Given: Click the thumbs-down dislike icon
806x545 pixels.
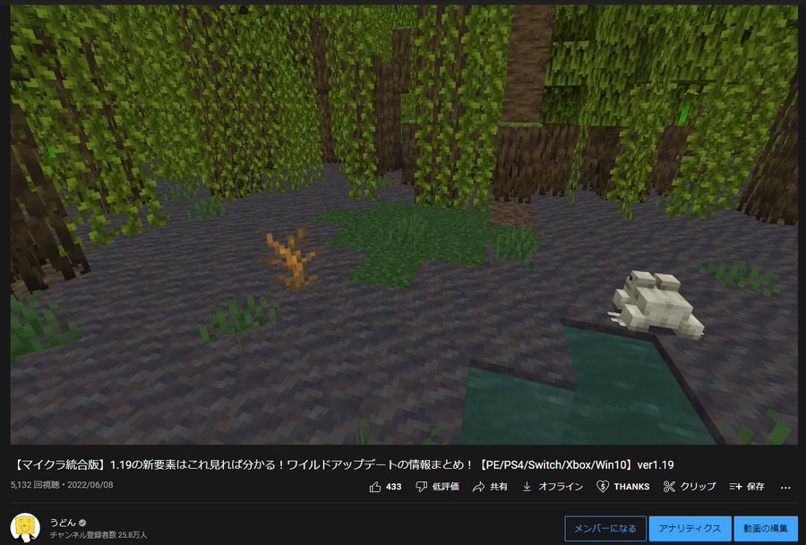Looking at the screenshot, I should (x=421, y=487).
